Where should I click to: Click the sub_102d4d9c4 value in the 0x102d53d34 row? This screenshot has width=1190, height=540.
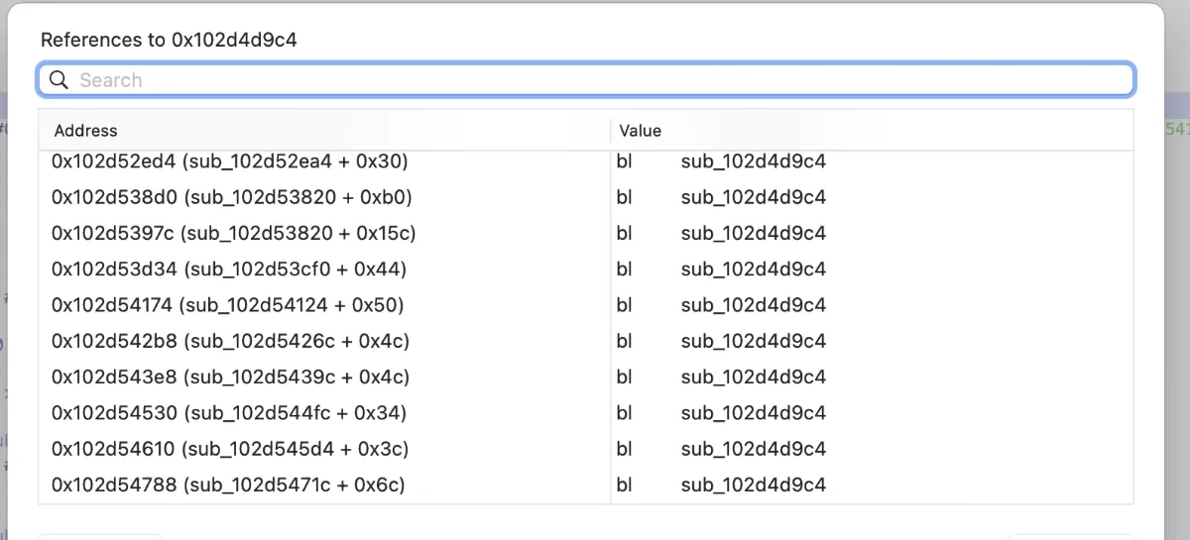pos(754,269)
